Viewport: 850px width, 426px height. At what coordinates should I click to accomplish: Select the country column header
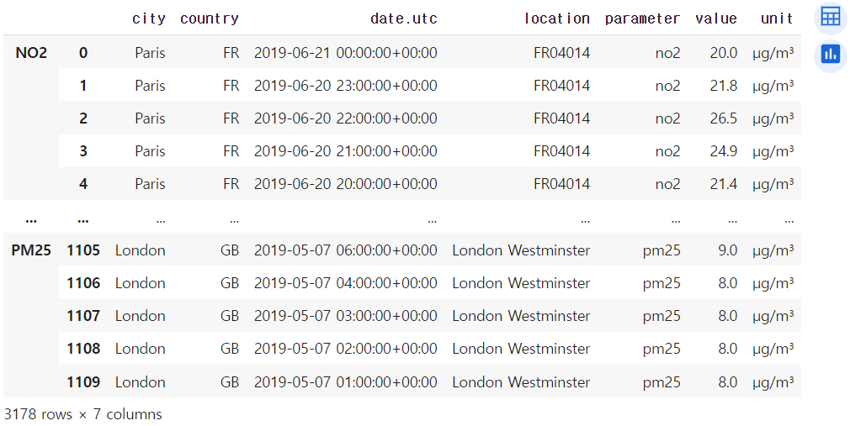(210, 18)
